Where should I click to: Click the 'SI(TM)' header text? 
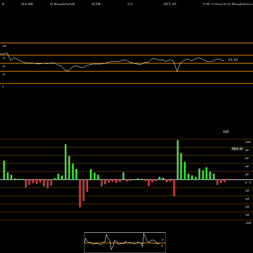(x=96, y=4)
